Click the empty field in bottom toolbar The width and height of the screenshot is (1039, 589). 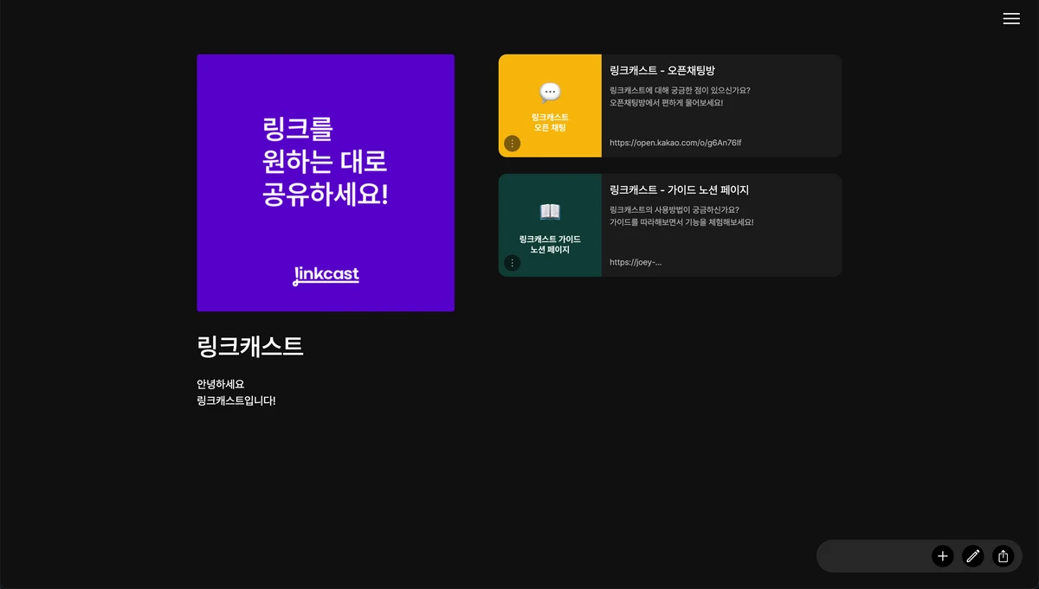[x=874, y=556]
